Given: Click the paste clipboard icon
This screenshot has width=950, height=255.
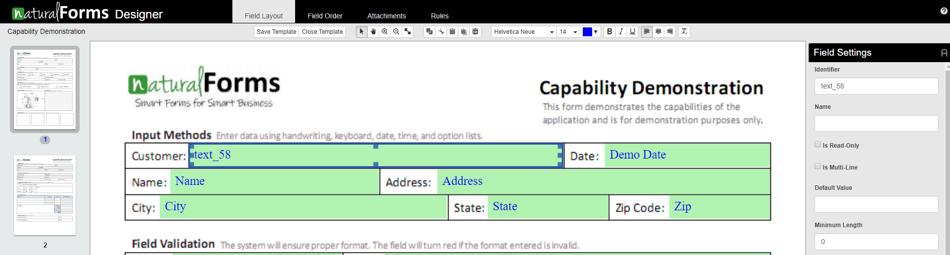Looking at the screenshot, I should point(452,31).
